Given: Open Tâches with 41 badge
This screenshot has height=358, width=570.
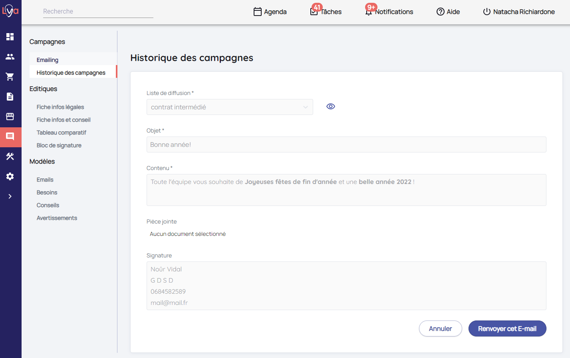Looking at the screenshot, I should coord(326,12).
